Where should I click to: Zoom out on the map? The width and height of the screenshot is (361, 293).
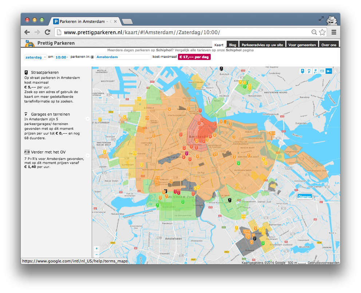tap(97, 254)
